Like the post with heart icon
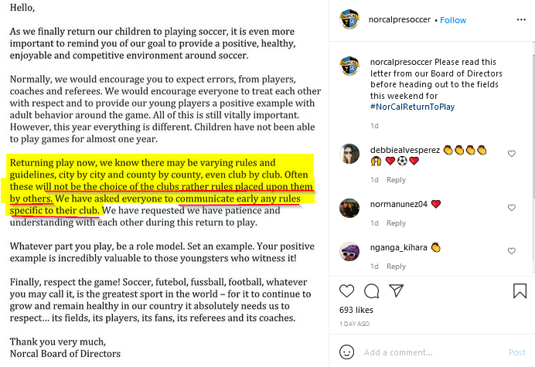 347,291
